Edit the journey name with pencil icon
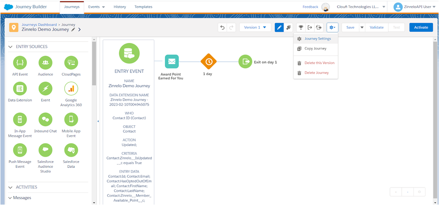This screenshot has width=439, height=205. coord(73,30)
